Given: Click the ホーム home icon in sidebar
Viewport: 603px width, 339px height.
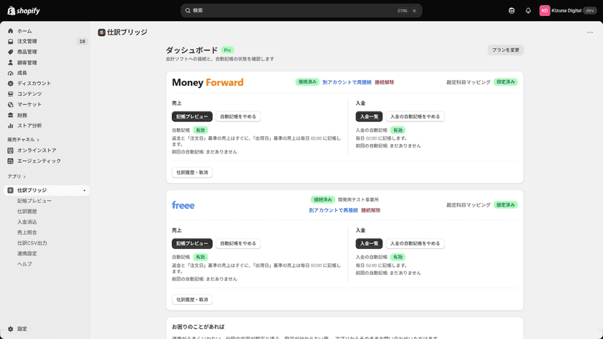Looking at the screenshot, I should coord(10,31).
